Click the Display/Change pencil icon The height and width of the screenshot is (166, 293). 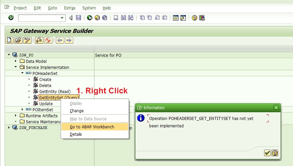(x=27, y=40)
